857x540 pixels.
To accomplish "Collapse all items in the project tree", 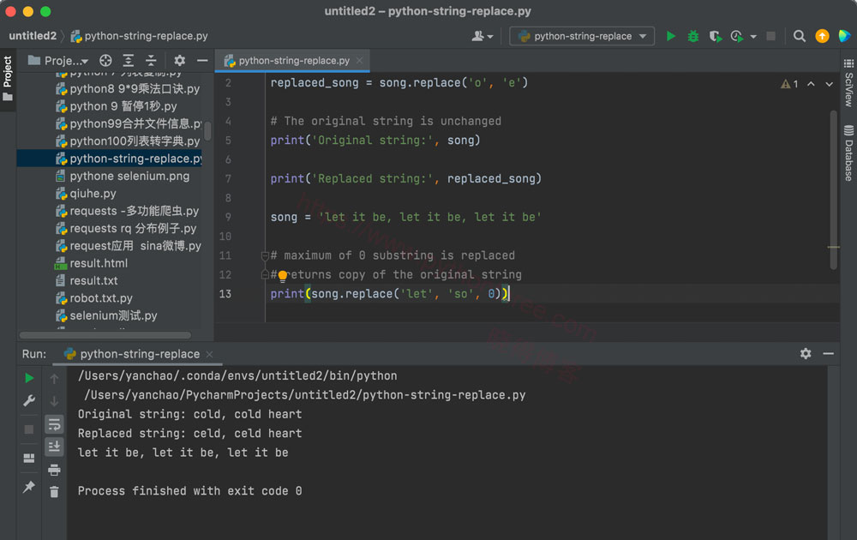I will tap(151, 61).
